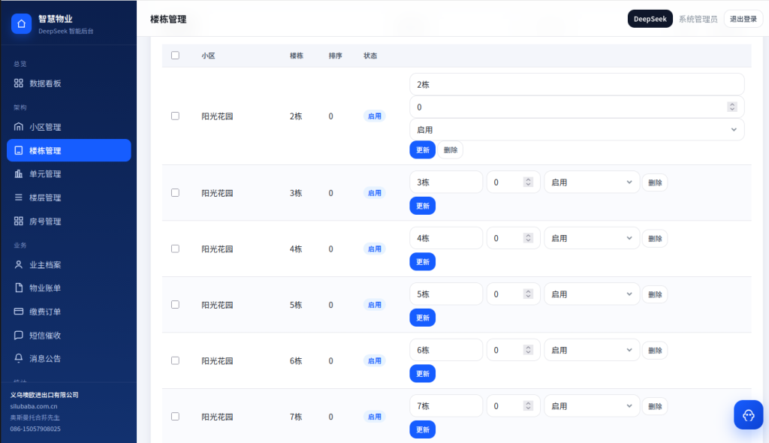Check the 阳光花园 6栋 row checkbox

click(175, 360)
